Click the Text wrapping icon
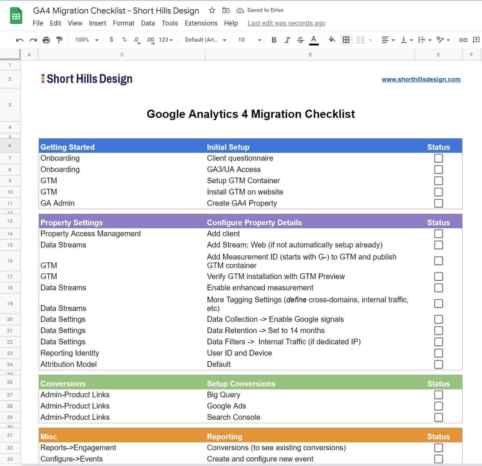 [422, 40]
